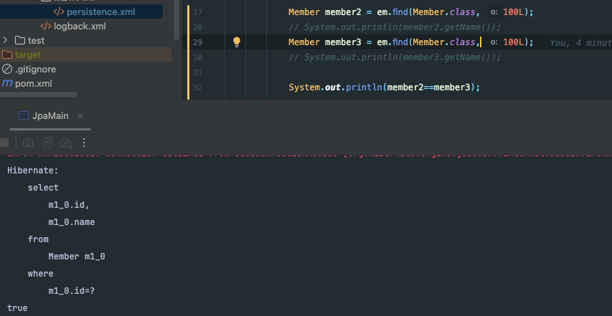
Task: Click the git blame annotation on line 29
Action: tap(580, 43)
